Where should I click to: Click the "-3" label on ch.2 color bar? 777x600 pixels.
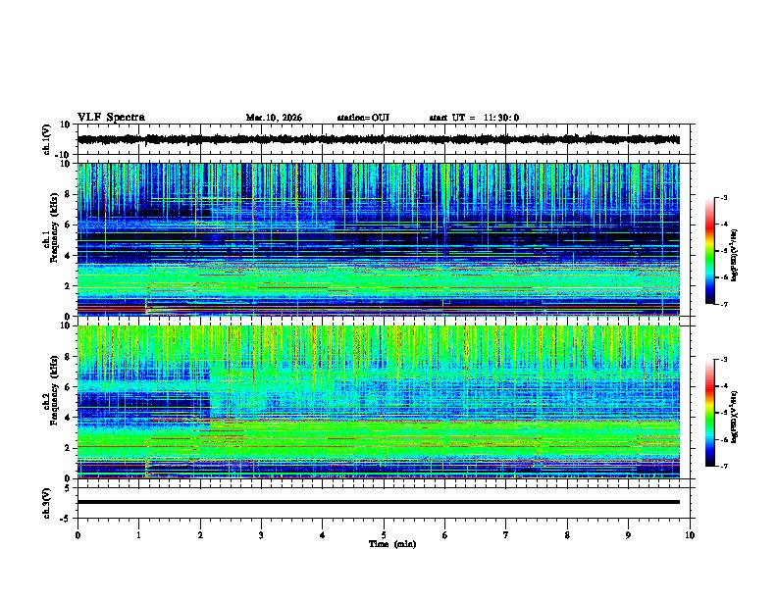coord(723,360)
